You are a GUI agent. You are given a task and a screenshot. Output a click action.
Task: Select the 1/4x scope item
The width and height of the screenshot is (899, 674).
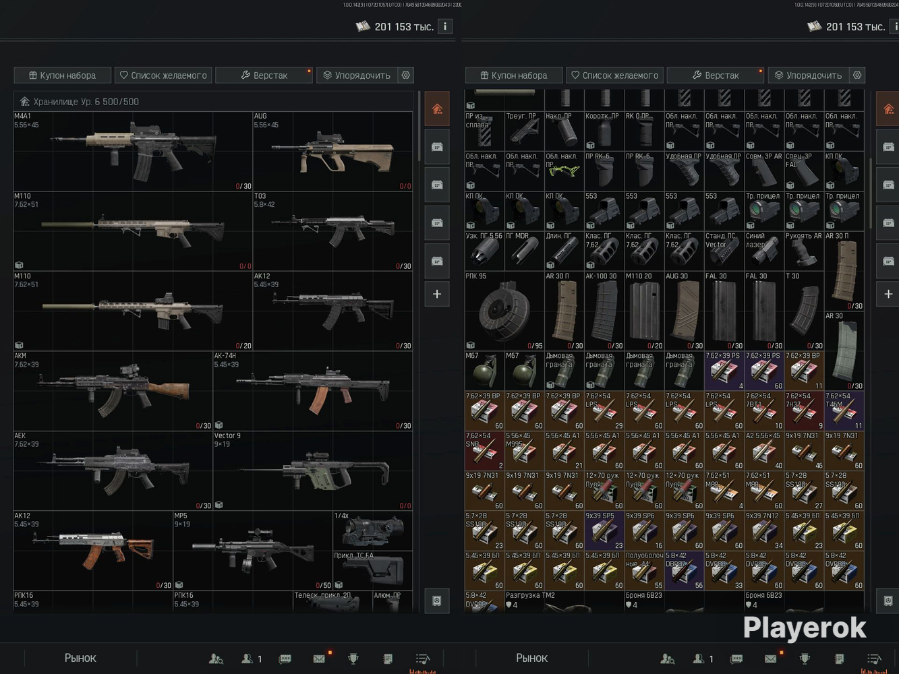click(373, 530)
